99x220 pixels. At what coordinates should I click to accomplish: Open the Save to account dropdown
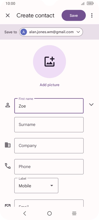pyautogui.click(x=51, y=32)
